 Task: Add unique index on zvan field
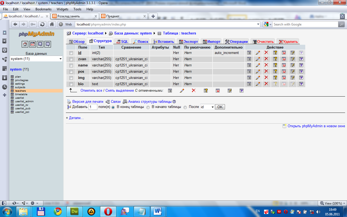(x=284, y=59)
